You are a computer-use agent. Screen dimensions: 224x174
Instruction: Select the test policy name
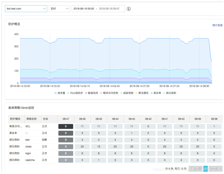pos(27,140)
